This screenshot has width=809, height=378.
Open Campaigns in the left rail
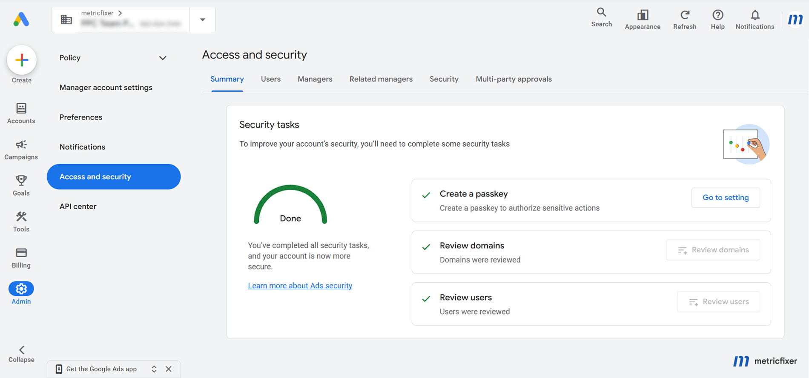tap(21, 150)
